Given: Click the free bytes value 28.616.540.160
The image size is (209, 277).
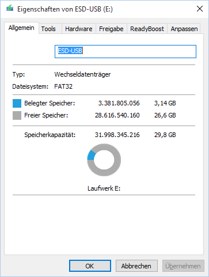Looking at the screenshot, I should 117,115.
